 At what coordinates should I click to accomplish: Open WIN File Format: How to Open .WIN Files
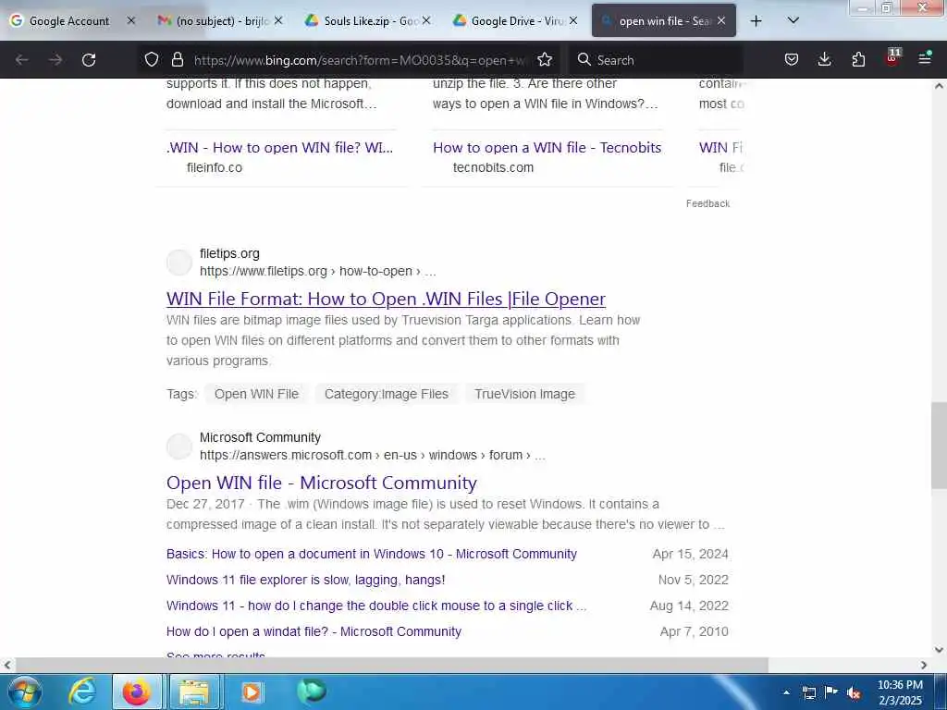pos(386,299)
